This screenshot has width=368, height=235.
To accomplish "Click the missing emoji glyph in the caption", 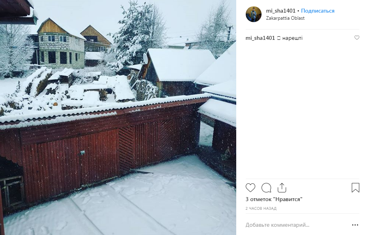I will (279, 38).
